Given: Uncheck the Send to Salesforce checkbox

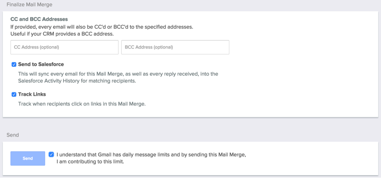Looking at the screenshot, I should (x=14, y=65).
